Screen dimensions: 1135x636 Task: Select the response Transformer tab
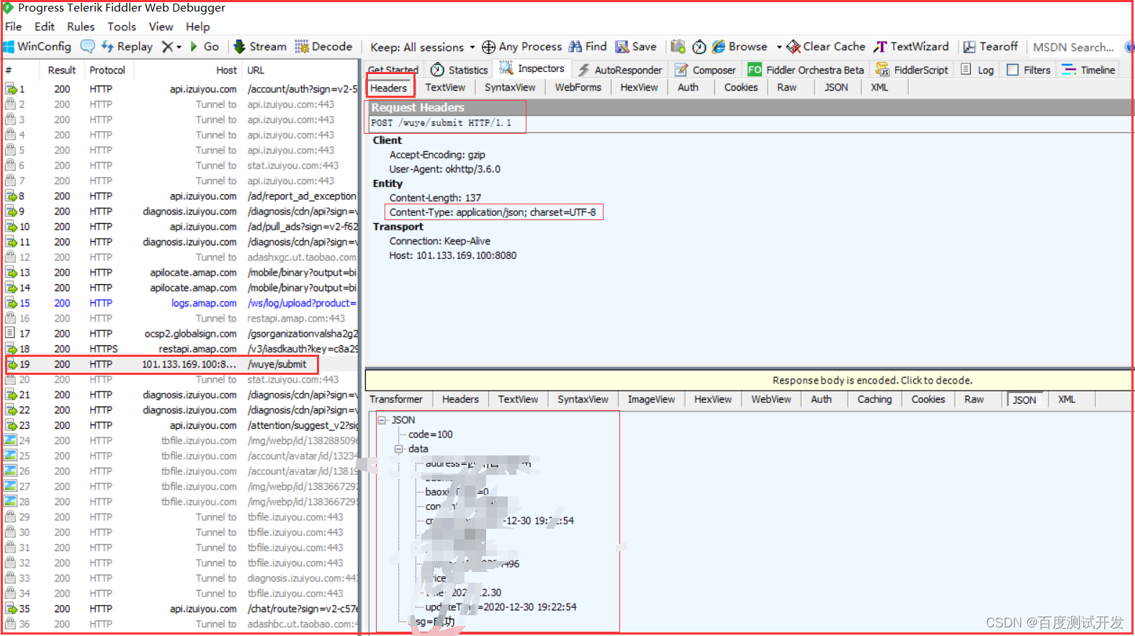[x=396, y=399]
